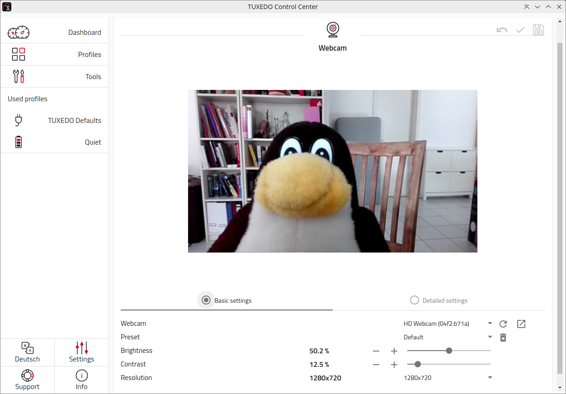
Task: Switch language via the Deutsch icon
Action: [x=27, y=348]
